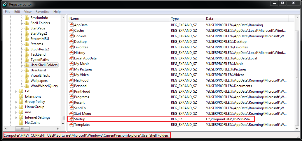
Task: Expand the SessionInfo tree node
Action: 22,18
